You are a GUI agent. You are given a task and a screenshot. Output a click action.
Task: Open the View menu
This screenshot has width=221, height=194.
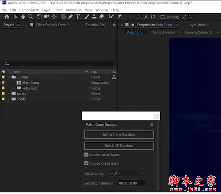88,10
